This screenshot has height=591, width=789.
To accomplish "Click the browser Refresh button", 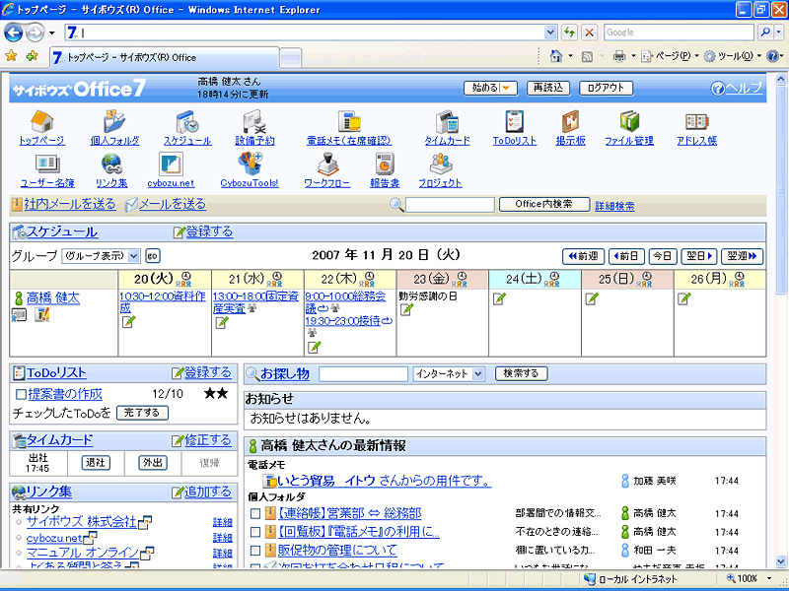I will click(x=569, y=33).
